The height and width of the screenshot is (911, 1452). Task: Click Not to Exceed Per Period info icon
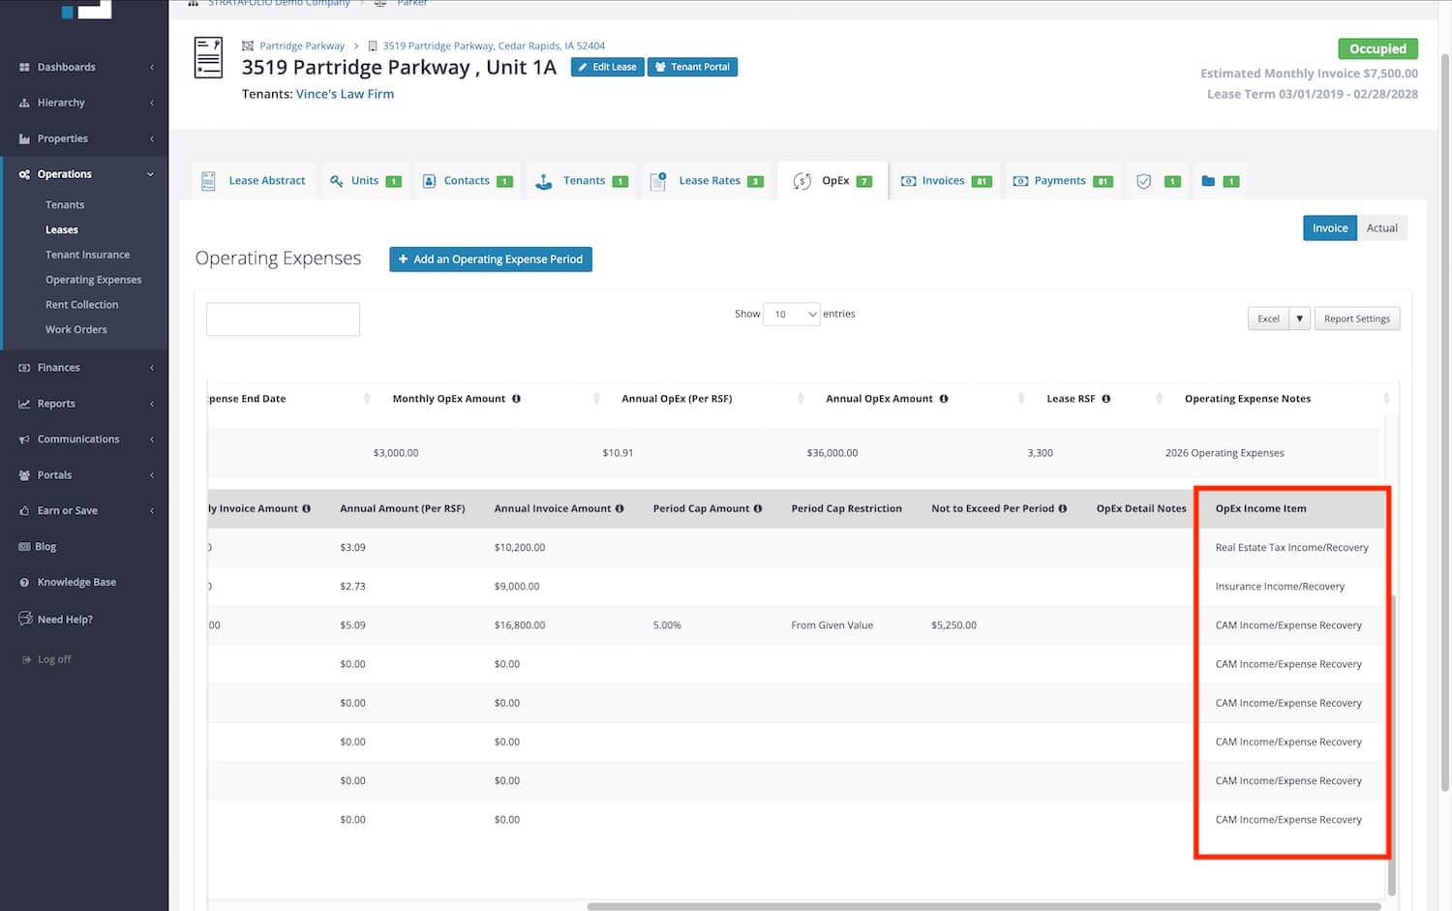(1063, 509)
